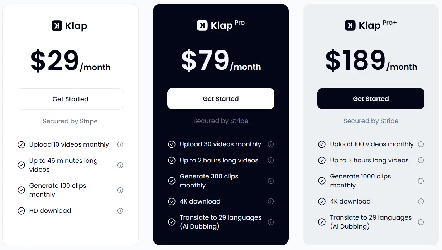Click the Klap logo on the basic plan card
Screen dimensions: 442x250
point(69,25)
